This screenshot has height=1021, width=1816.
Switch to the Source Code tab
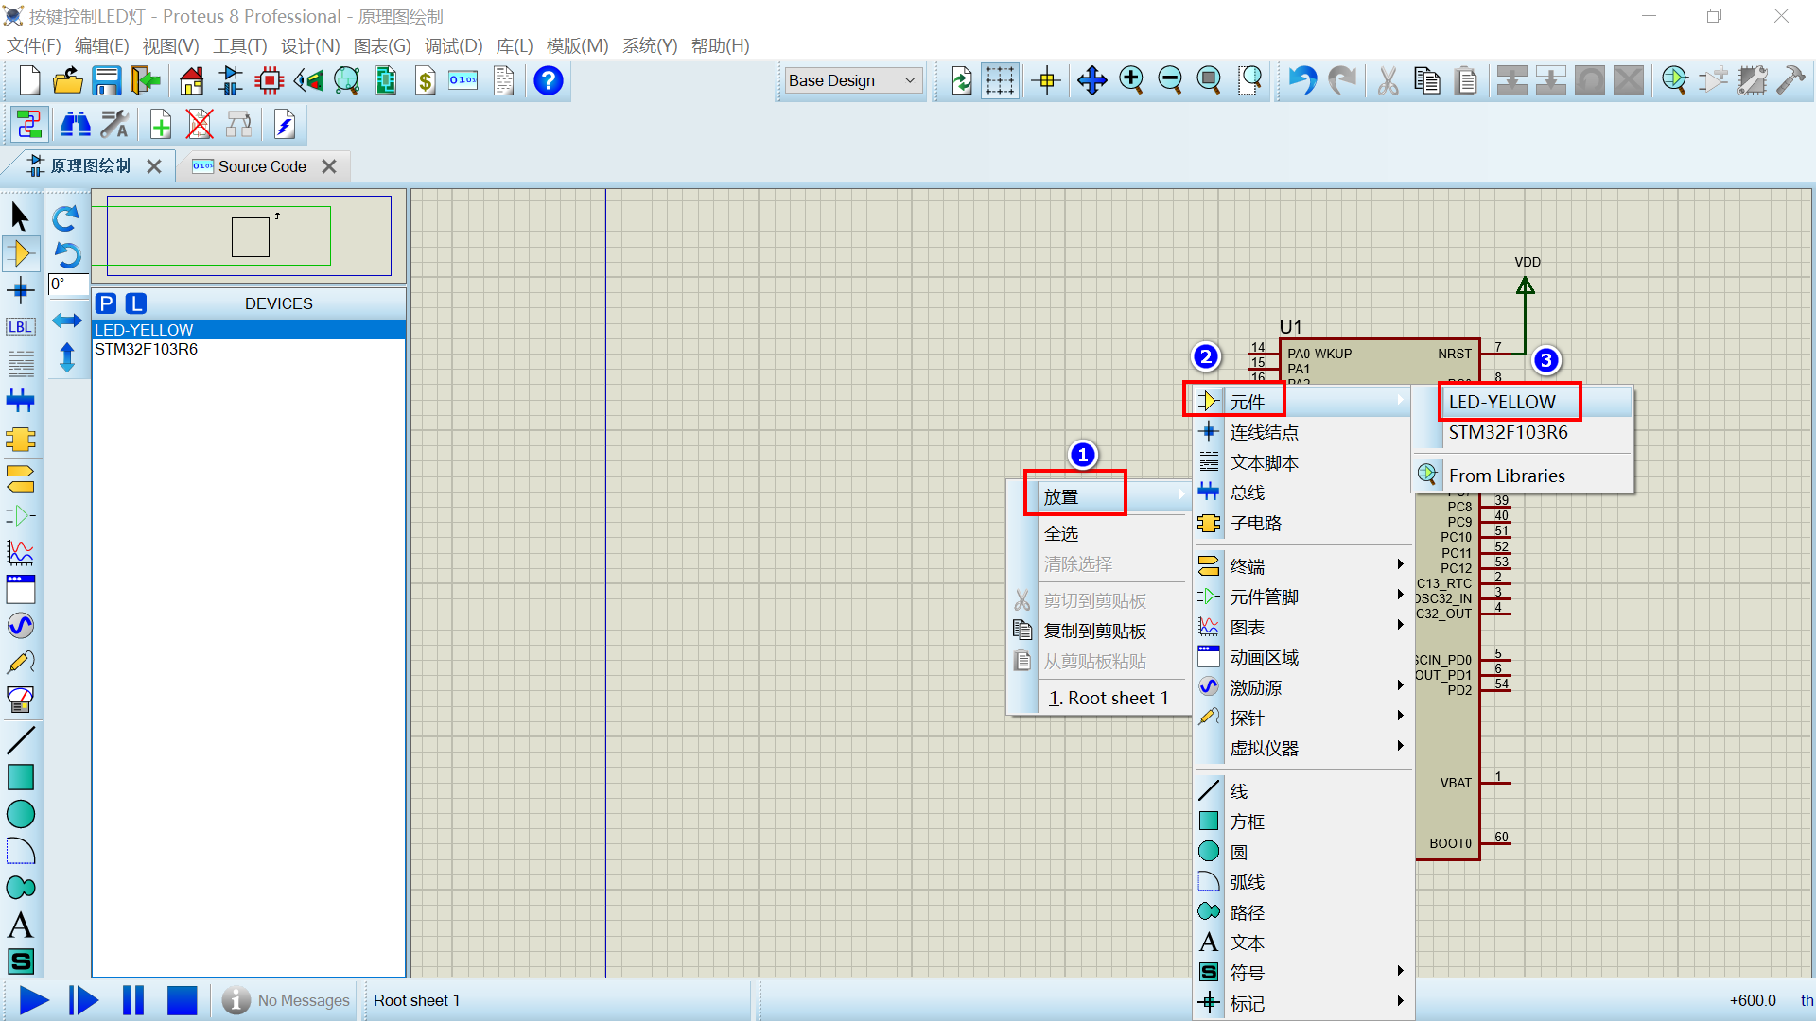[262, 166]
